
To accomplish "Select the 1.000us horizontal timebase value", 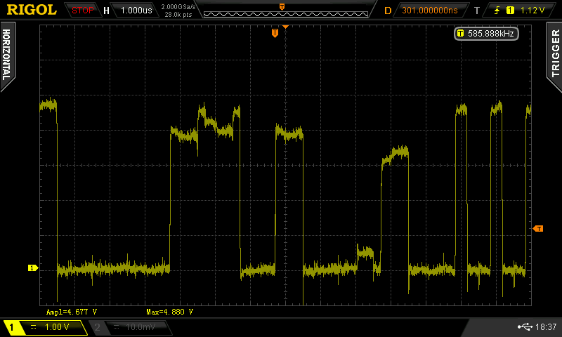I will [134, 11].
